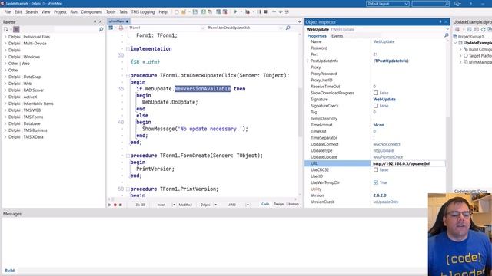Open the TMS Logging menu
492x276 pixels.
[x=143, y=12]
